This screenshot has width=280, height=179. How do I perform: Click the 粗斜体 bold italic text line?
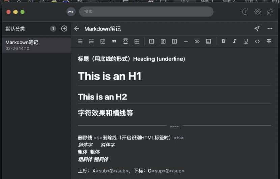click(x=93, y=159)
